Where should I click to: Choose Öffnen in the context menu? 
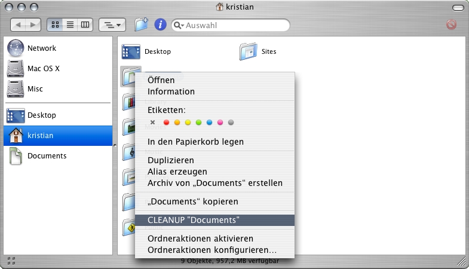pyautogui.click(x=214, y=80)
